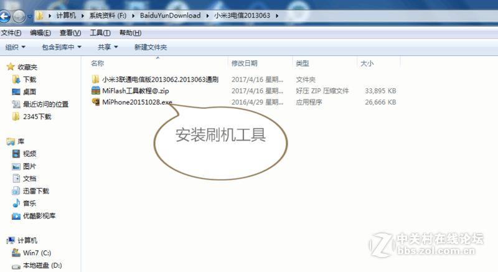Select 计算机 in the navigation pane
The image size is (498, 272).
(x=27, y=241)
